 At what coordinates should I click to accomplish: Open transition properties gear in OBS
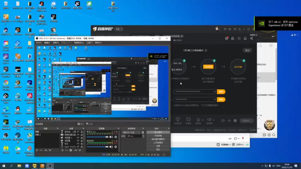pyautogui.click(x=143, y=133)
